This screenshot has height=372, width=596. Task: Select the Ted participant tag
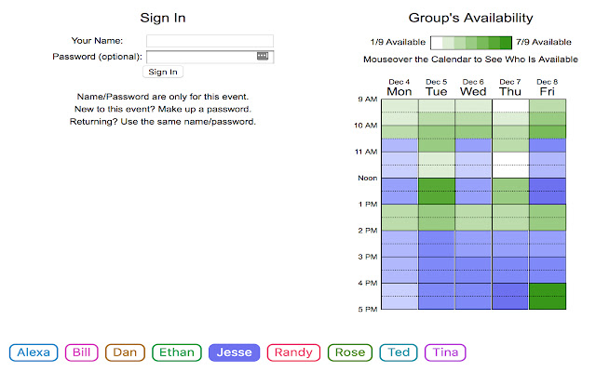tap(399, 352)
